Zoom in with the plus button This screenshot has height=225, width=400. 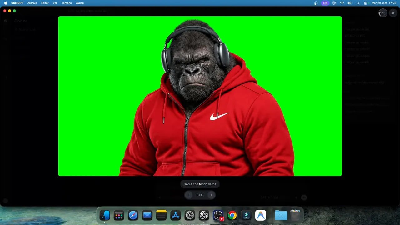coord(211,195)
